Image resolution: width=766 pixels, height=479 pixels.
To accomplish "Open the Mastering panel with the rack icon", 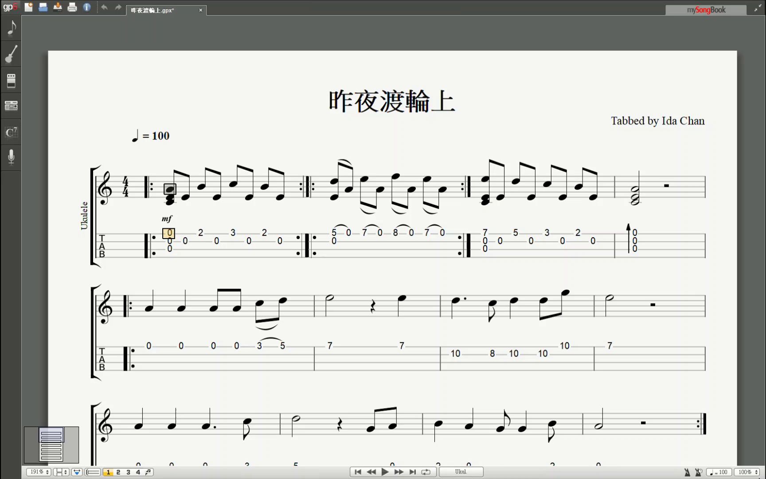I will [x=11, y=106].
